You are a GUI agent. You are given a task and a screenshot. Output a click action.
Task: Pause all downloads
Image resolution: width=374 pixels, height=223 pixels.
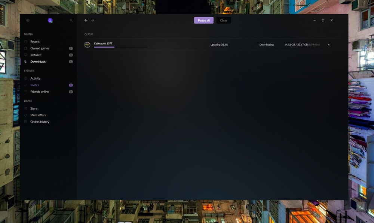(x=203, y=20)
